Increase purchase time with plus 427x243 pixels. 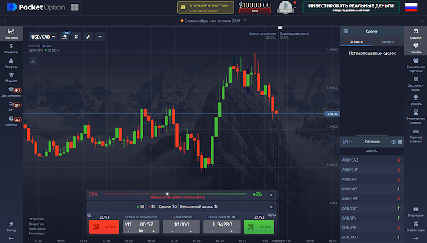[153, 231]
